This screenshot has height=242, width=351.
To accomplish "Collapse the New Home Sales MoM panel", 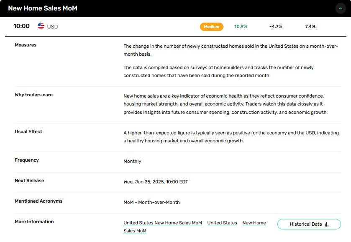I will [x=341, y=8].
